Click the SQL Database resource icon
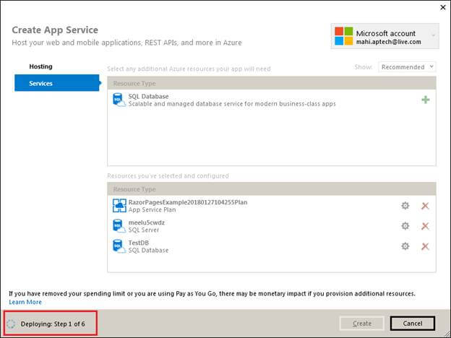451x338 pixels. pyautogui.click(x=119, y=100)
